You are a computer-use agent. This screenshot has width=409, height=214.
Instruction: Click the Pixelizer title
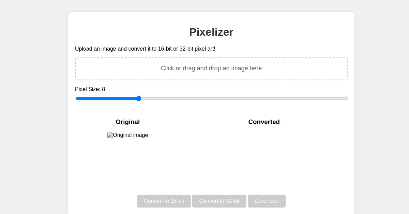[x=211, y=32]
